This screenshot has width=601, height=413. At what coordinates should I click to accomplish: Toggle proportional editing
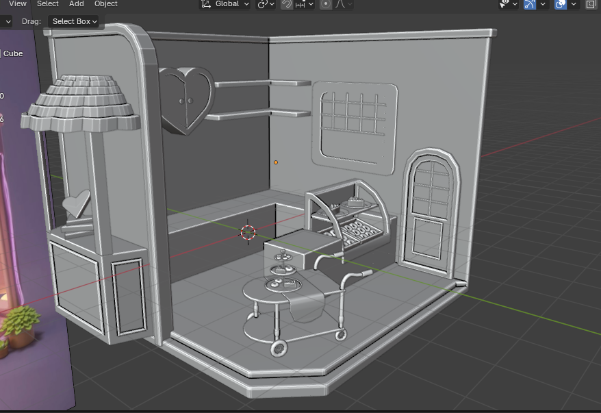[325, 4]
